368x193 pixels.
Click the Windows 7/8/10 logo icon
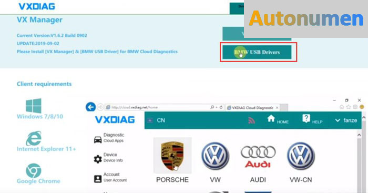tap(34, 105)
